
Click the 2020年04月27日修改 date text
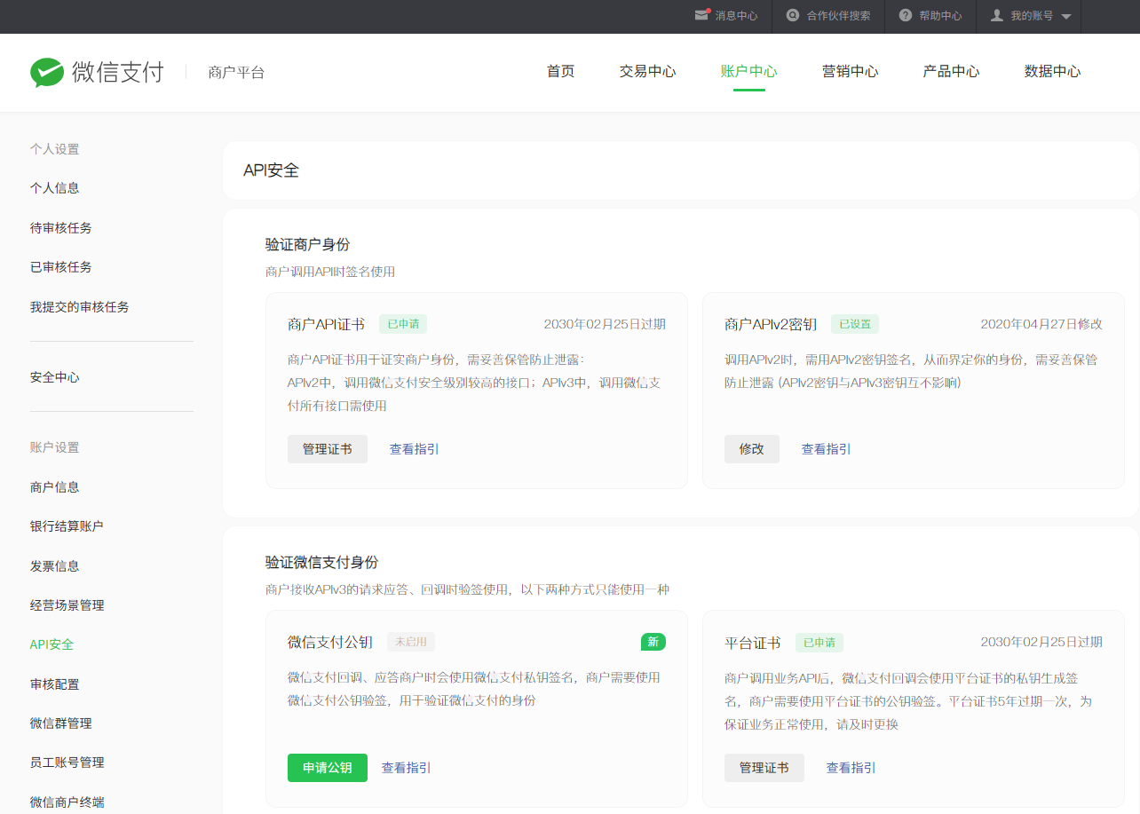pos(1041,324)
